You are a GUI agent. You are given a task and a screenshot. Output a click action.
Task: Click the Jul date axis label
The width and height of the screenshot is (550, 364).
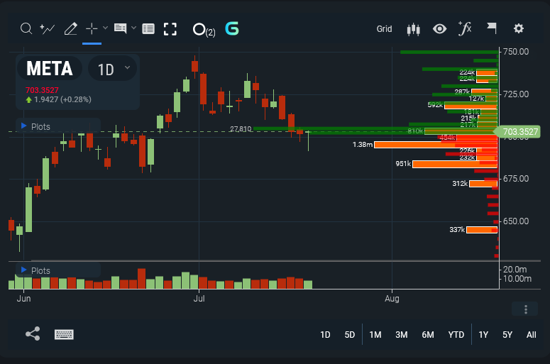coord(199,299)
